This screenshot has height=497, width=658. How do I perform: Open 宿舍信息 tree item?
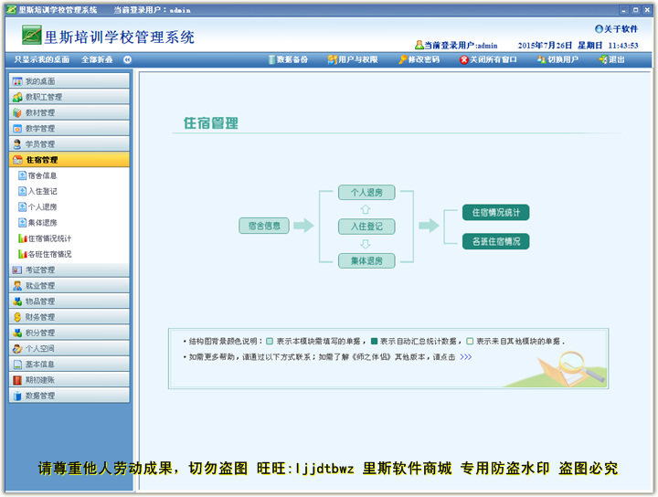coord(42,175)
